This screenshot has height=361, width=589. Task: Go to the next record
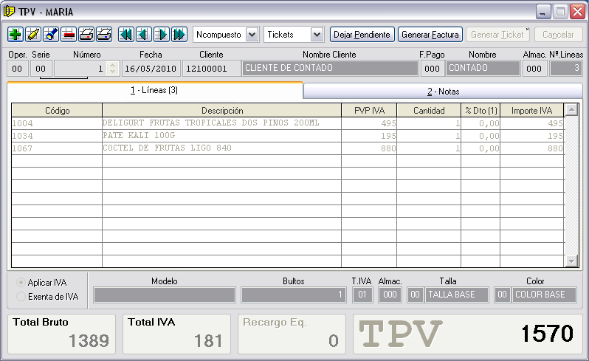[161, 35]
